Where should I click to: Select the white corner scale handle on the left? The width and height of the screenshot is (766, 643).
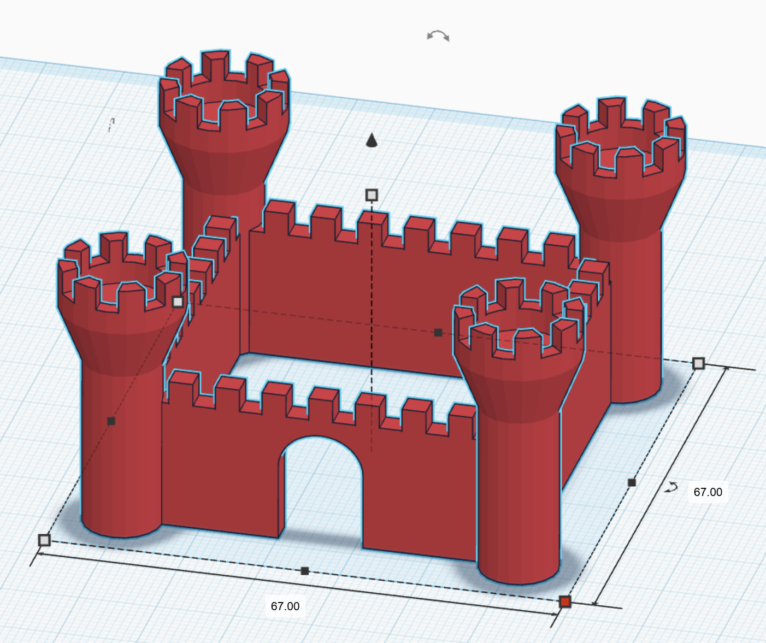44,541
